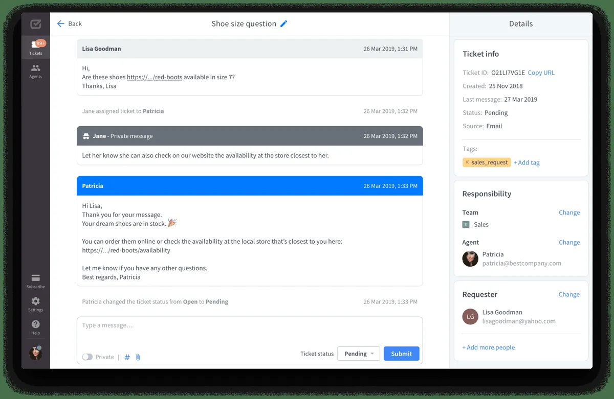
Task: Go Back to the ticket list
Action: tap(69, 24)
